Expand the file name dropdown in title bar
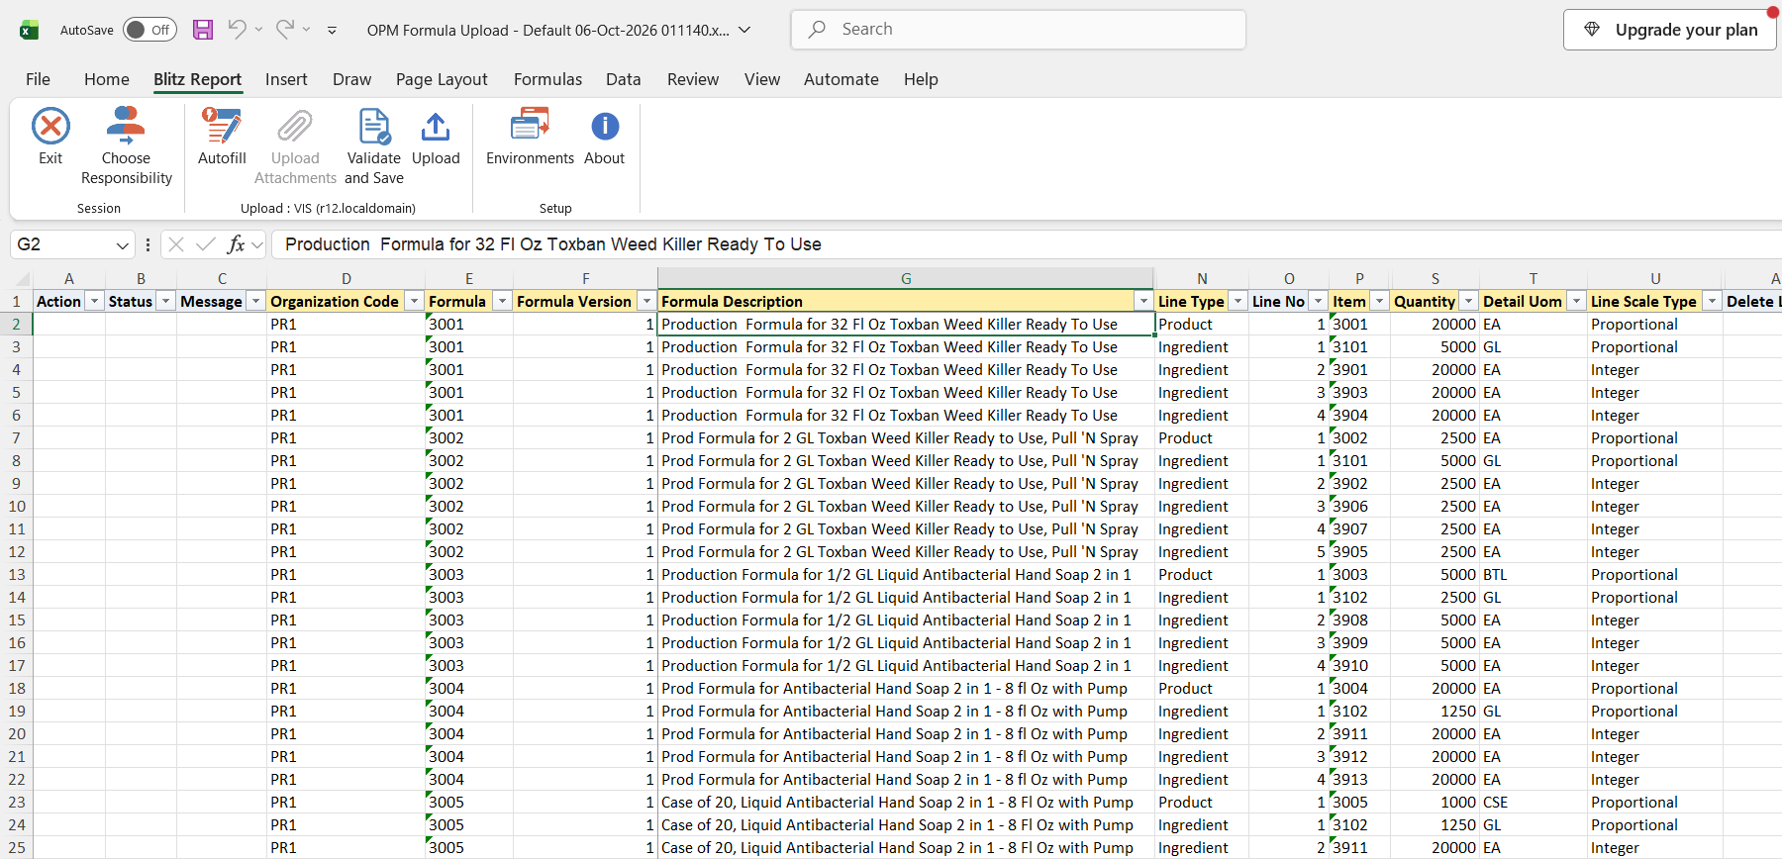Viewport: 1782px width, 859px height. tap(744, 30)
